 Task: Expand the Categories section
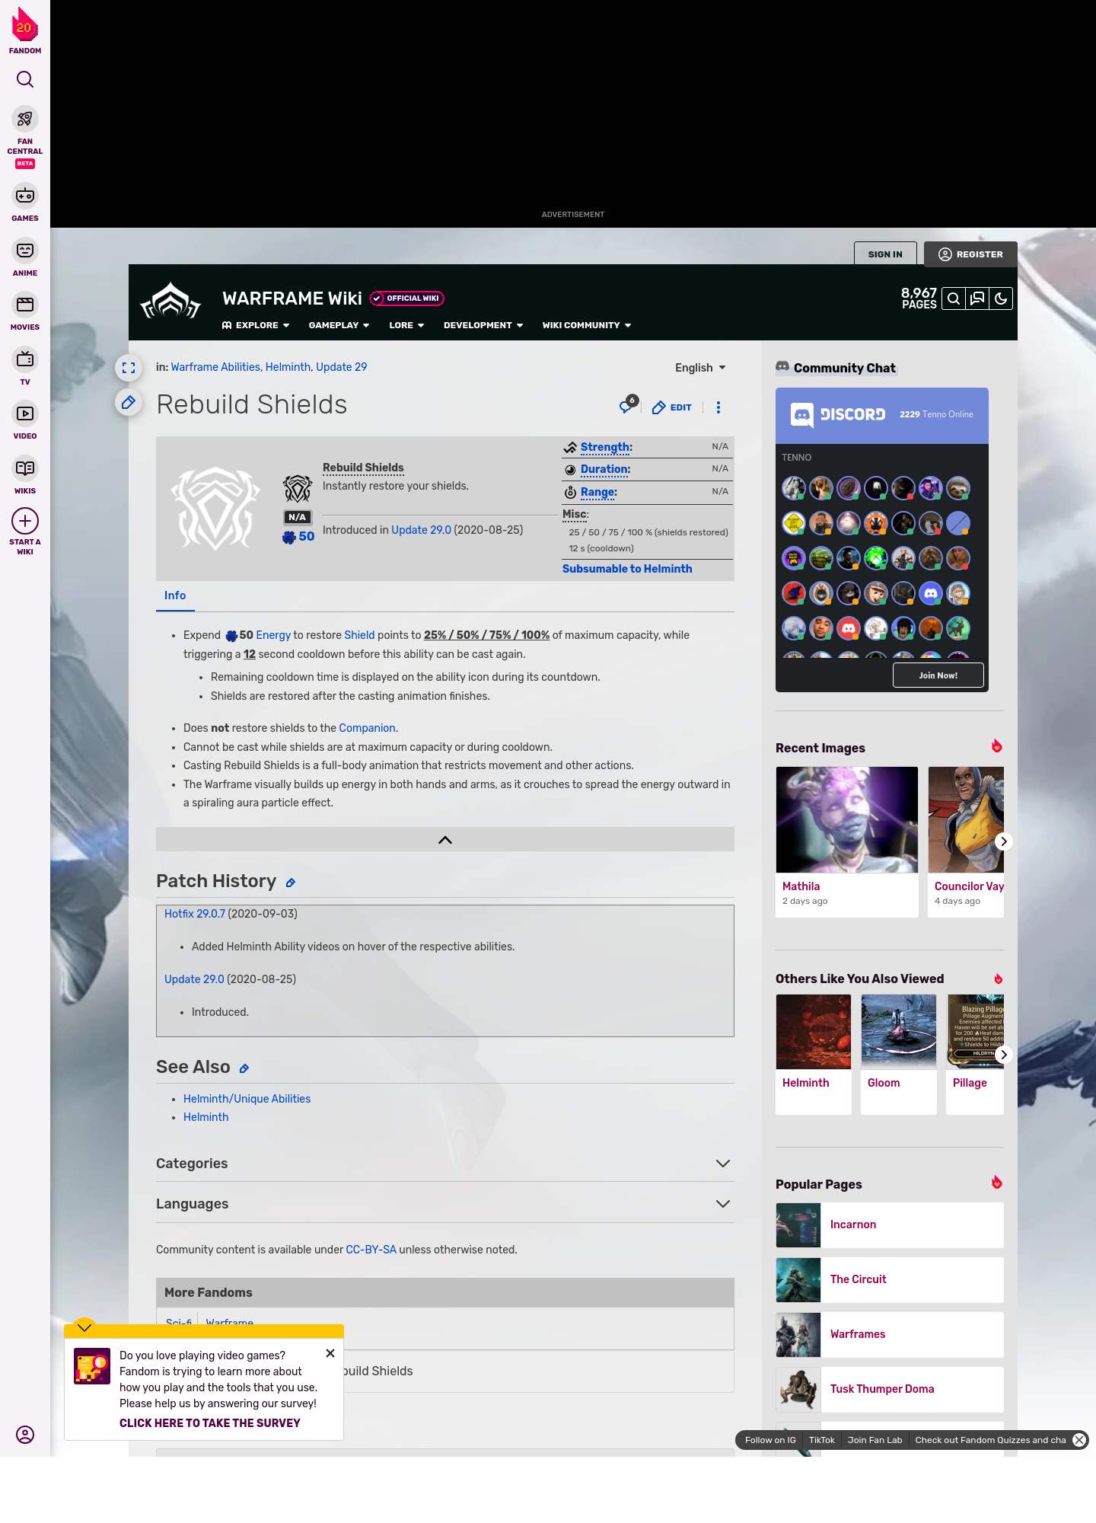723,1164
